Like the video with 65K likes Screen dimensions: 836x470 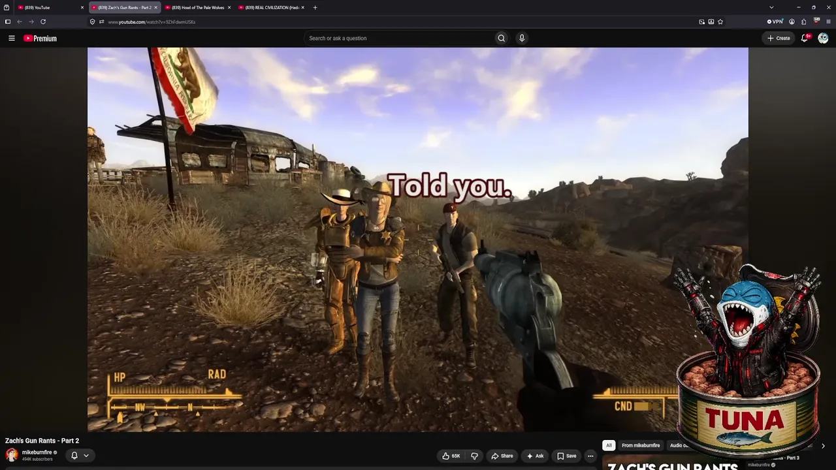coord(451,456)
